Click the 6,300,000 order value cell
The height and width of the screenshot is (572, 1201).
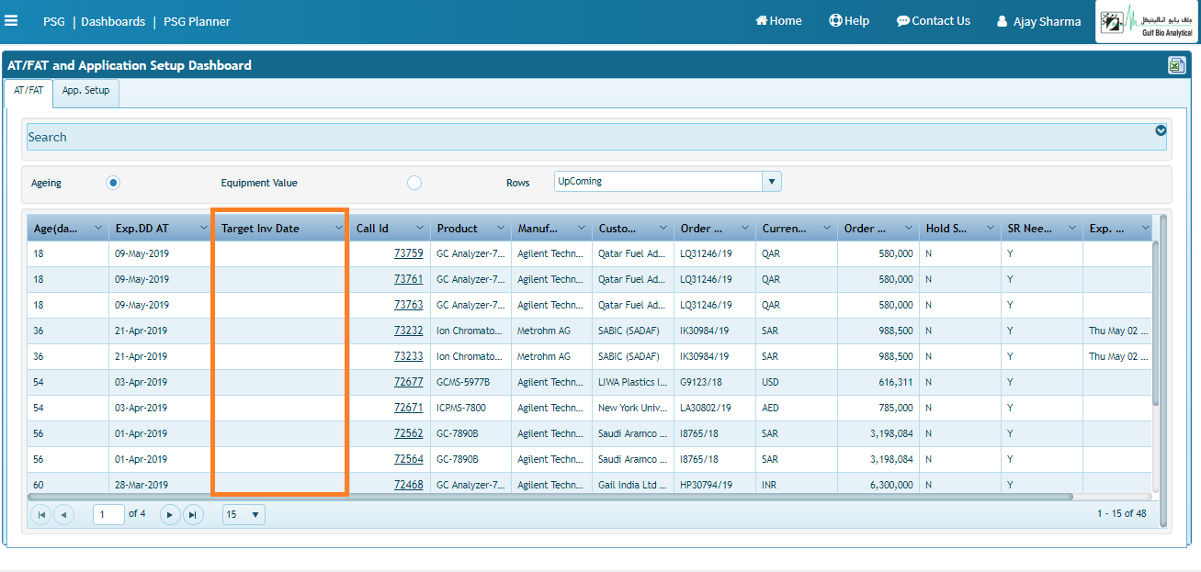click(x=878, y=485)
